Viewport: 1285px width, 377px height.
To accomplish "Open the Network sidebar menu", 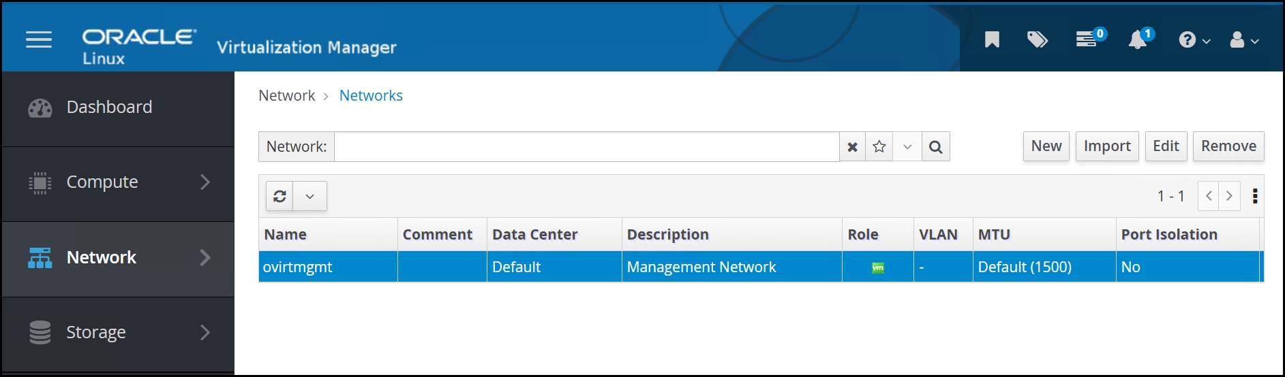I will click(x=118, y=259).
